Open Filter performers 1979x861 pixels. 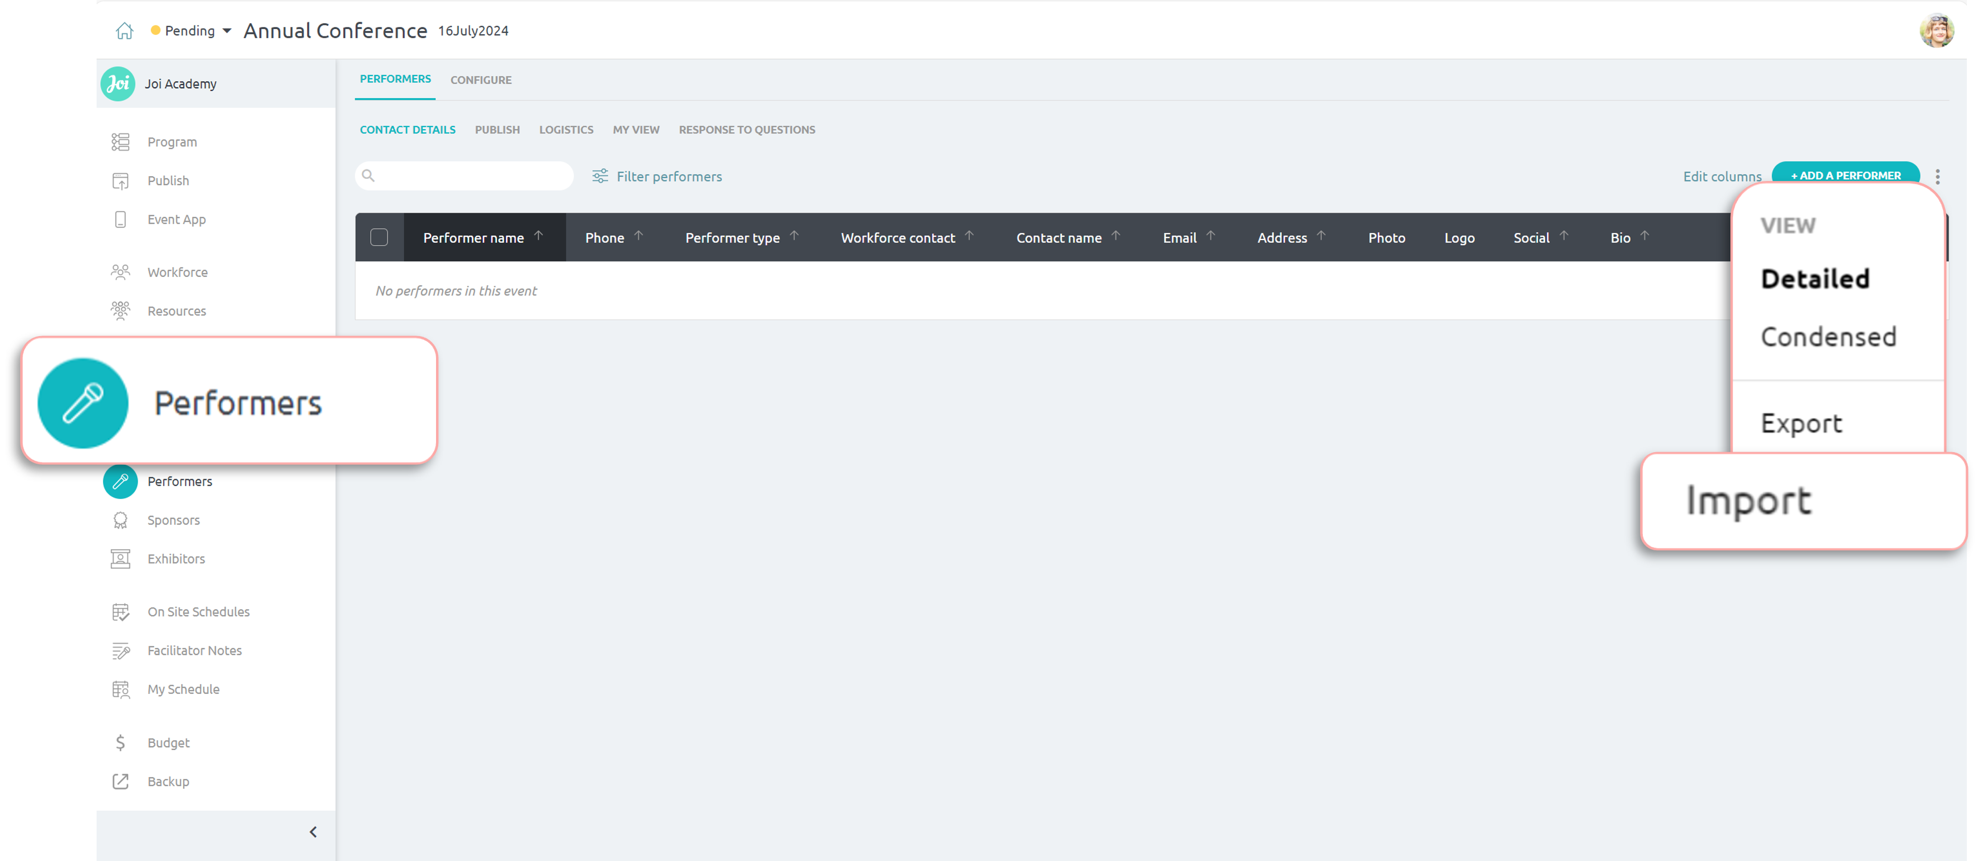657,177
